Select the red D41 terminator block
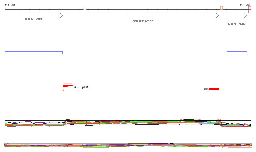This screenshot has width=256, height=152. point(214,89)
